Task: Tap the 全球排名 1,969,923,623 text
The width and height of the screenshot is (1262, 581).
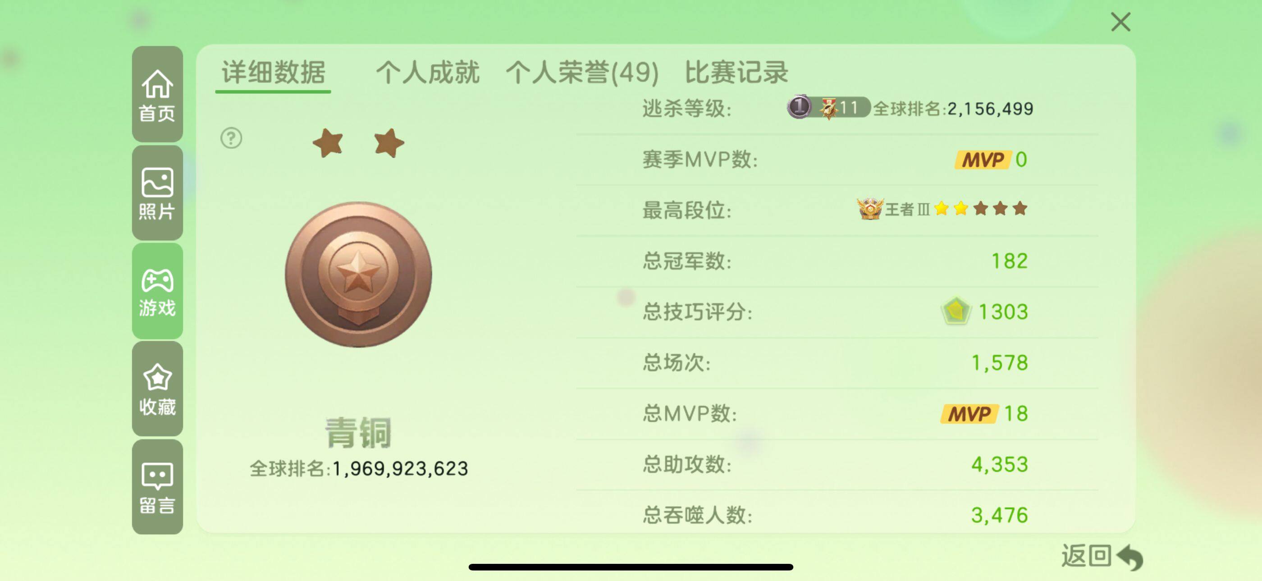Action: 359,469
